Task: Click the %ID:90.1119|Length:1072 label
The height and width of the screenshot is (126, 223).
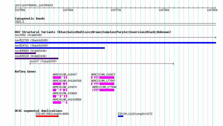Action: [135, 114]
